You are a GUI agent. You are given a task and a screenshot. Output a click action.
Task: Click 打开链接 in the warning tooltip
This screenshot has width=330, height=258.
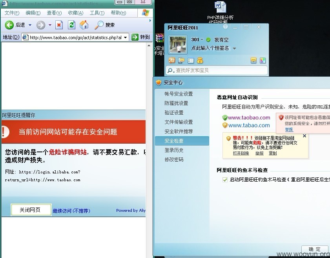click(241, 153)
